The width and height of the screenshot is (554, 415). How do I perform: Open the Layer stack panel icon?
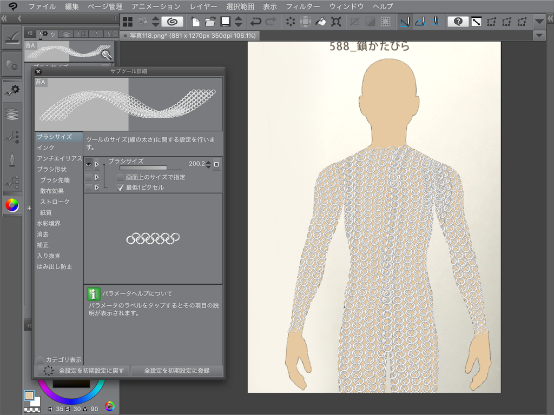[12, 114]
